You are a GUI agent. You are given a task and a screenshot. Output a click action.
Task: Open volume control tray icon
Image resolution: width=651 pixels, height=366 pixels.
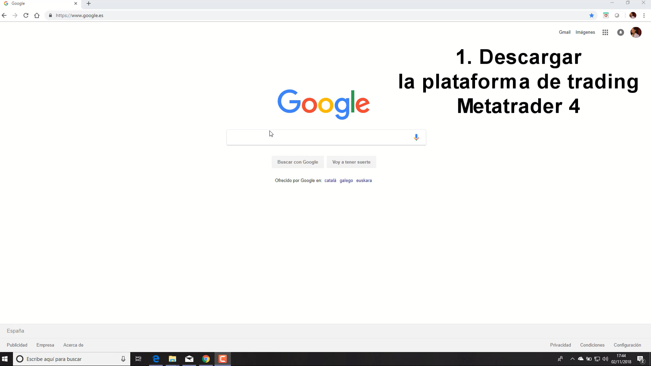click(605, 359)
